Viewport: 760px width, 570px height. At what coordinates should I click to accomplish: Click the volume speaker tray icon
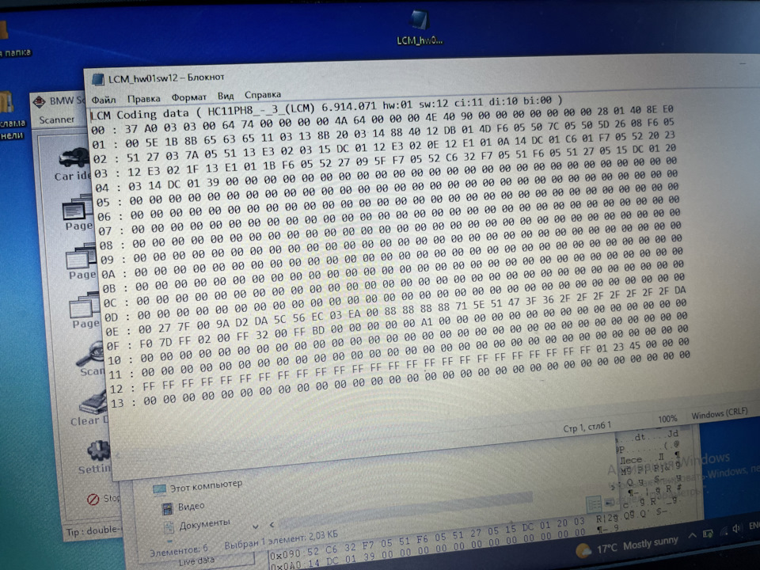(x=737, y=530)
